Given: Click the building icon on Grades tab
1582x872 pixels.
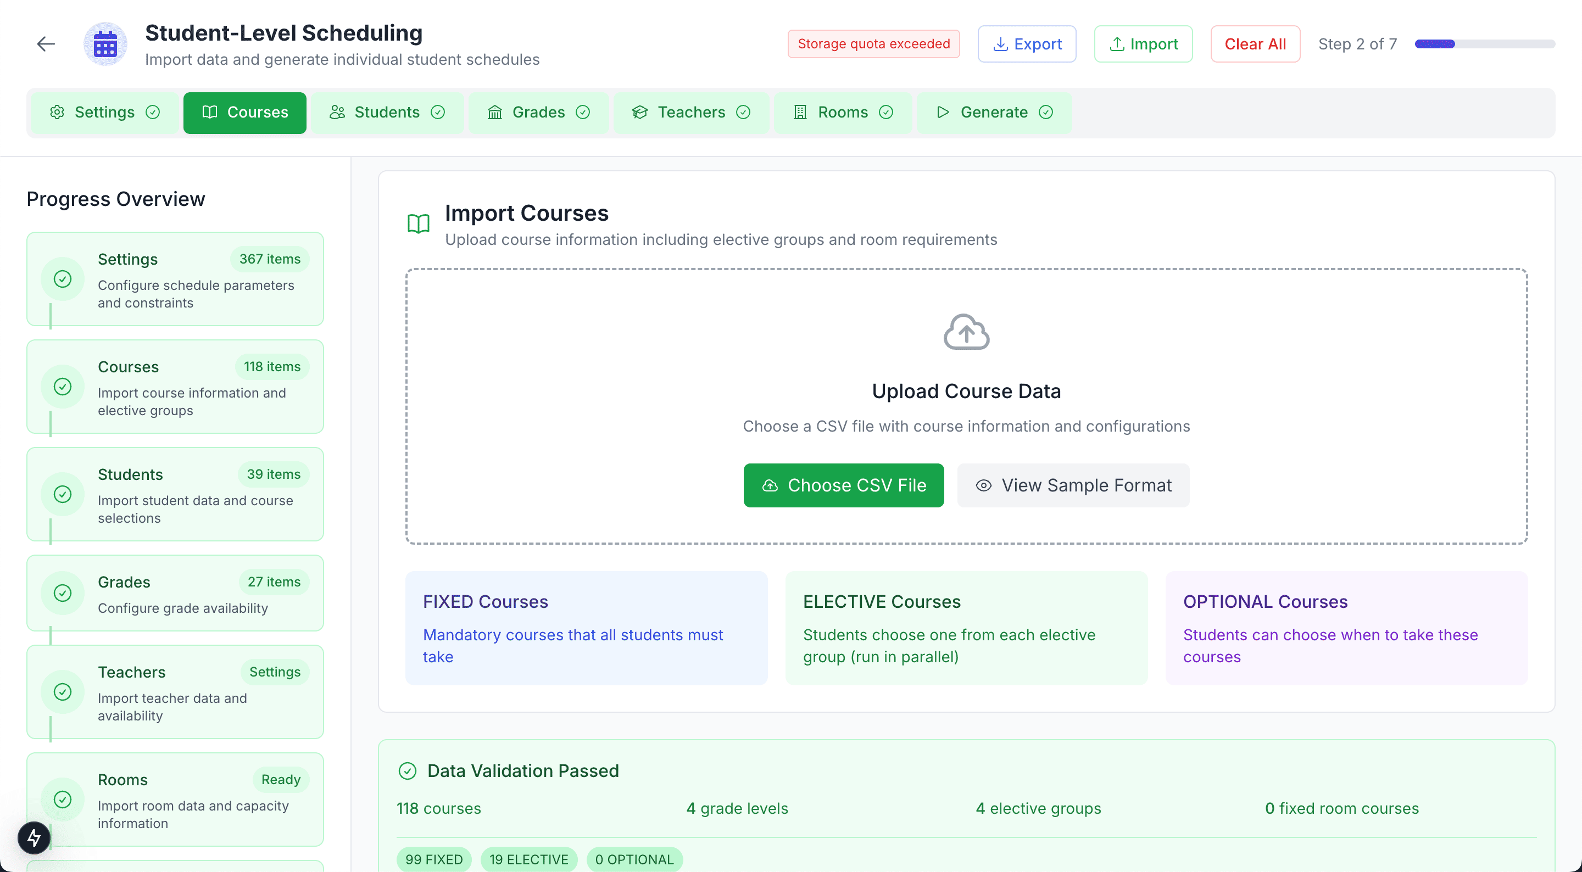Looking at the screenshot, I should point(495,113).
